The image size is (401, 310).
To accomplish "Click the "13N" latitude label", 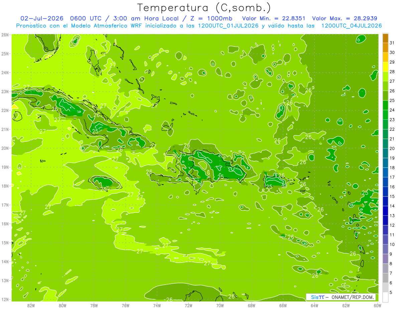I will 5,280.
